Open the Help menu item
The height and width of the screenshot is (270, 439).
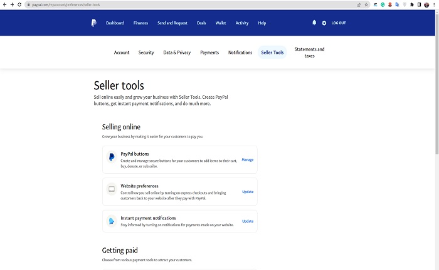tap(262, 23)
